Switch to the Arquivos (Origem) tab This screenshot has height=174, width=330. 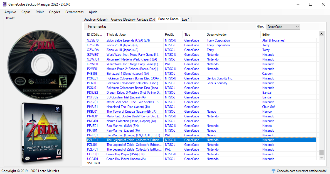coord(96,19)
